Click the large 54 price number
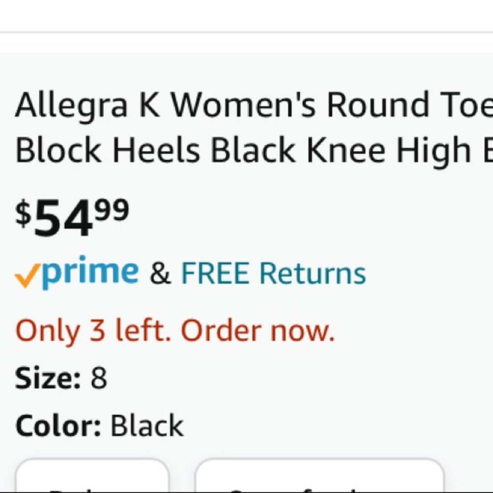This screenshot has height=493, width=493. coord(63,218)
